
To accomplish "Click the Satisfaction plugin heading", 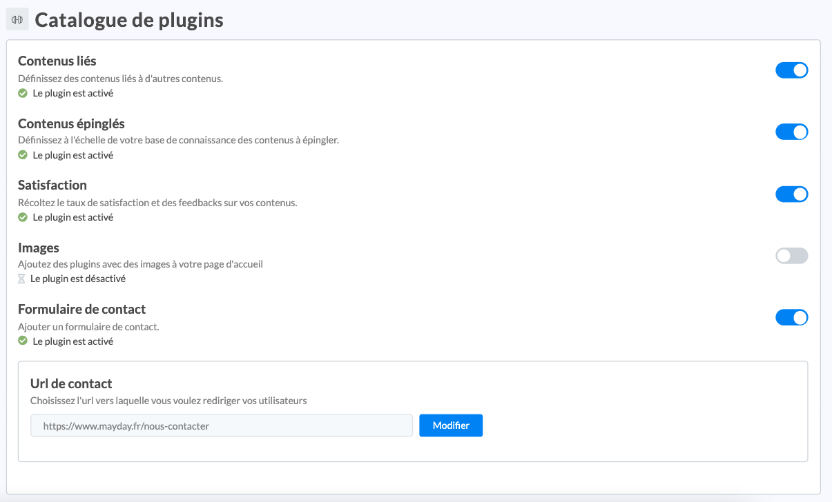I will click(x=52, y=185).
